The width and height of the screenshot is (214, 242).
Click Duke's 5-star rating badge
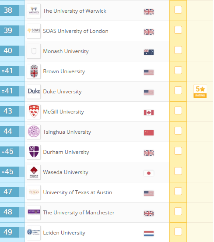click(x=200, y=91)
